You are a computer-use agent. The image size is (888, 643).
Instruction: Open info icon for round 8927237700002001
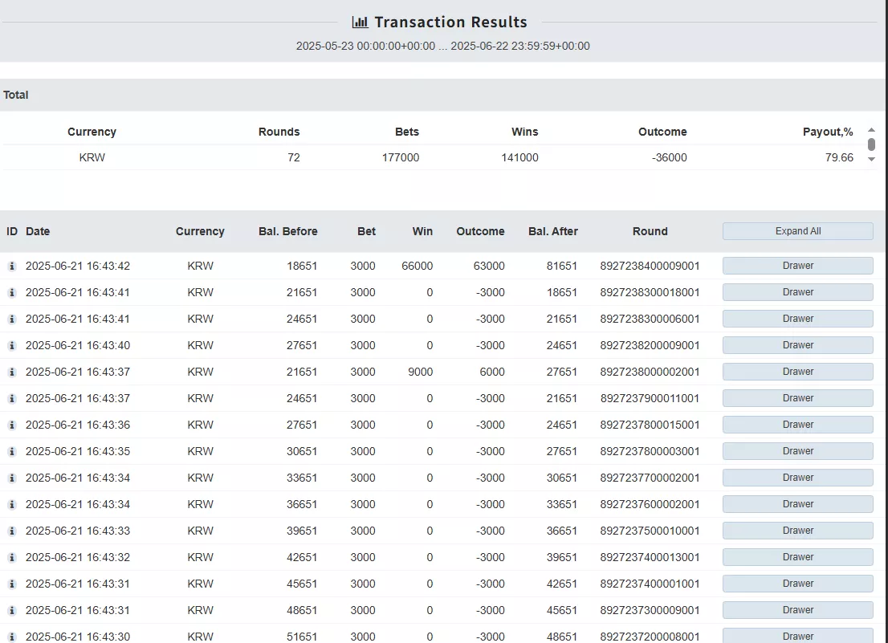point(12,478)
